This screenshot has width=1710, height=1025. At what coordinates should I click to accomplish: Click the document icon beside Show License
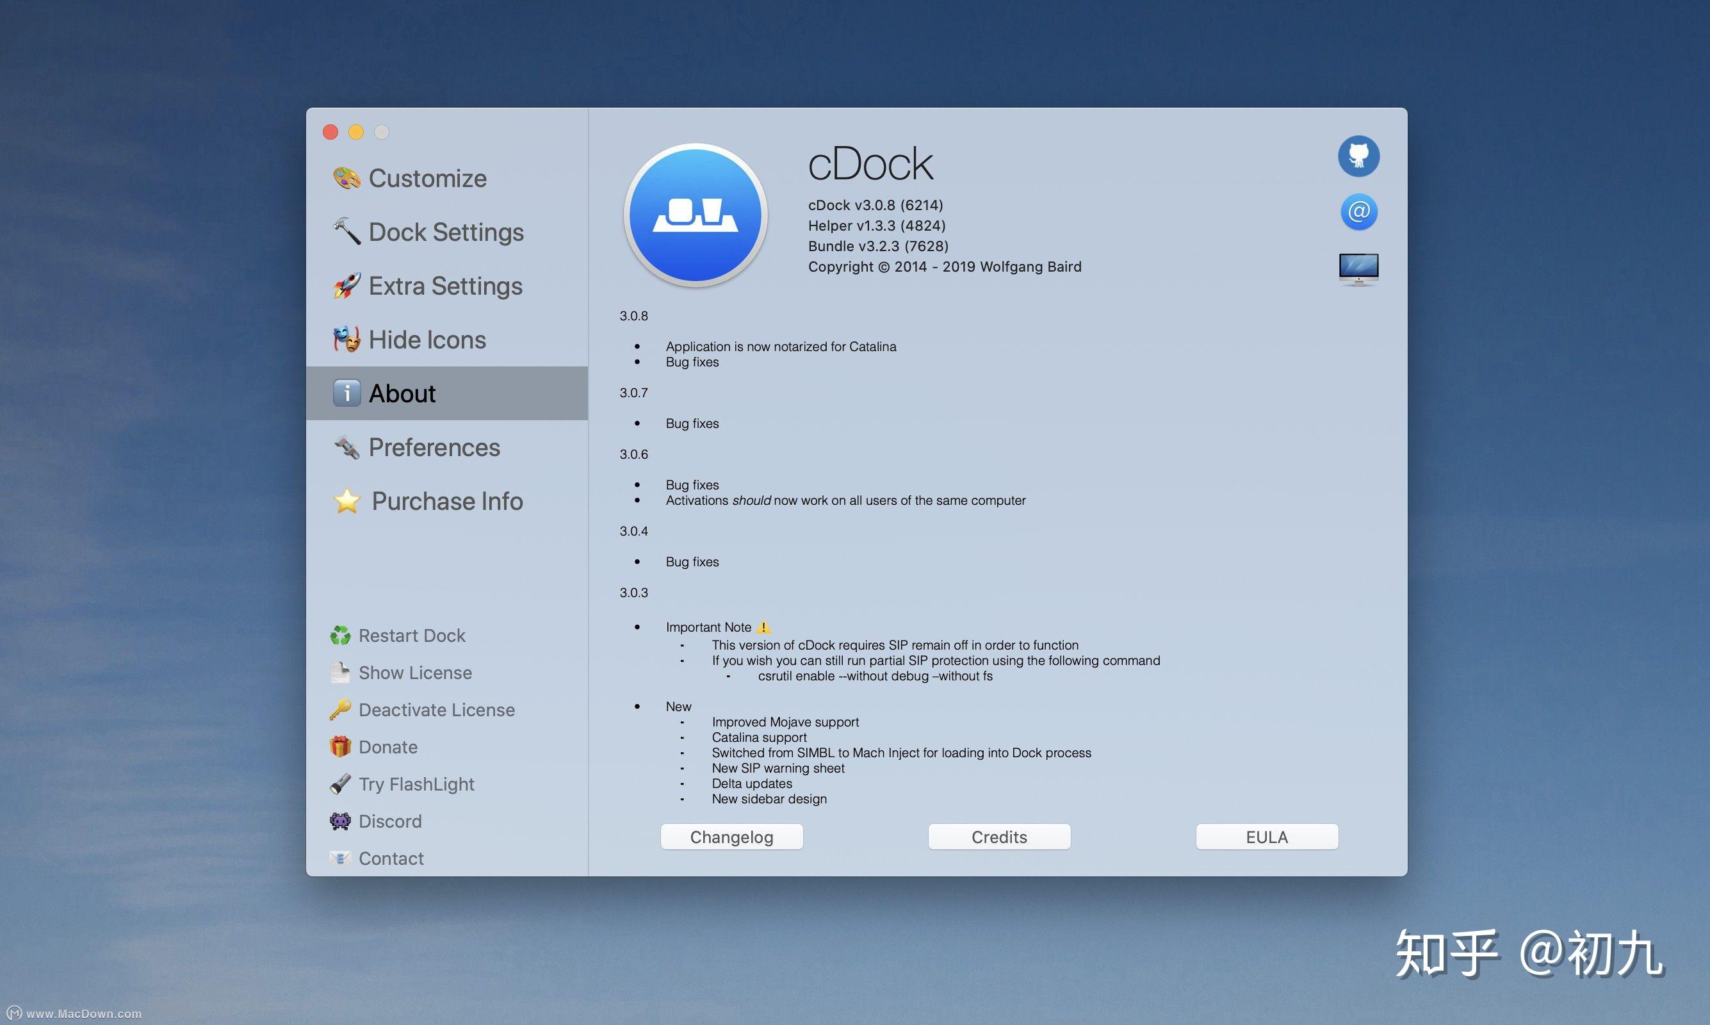click(339, 673)
